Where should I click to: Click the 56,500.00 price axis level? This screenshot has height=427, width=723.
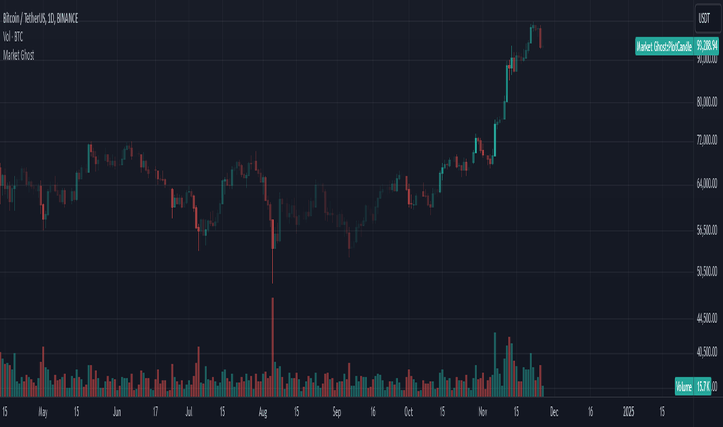tap(707, 230)
